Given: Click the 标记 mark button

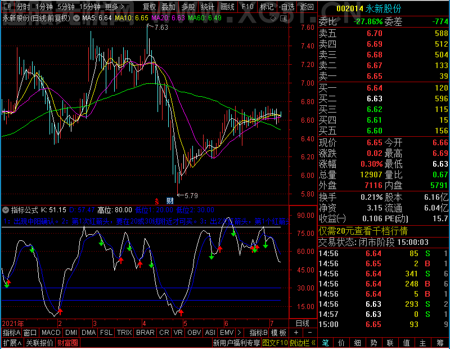Looking at the screenshot, I should pyautogui.click(x=267, y=7).
